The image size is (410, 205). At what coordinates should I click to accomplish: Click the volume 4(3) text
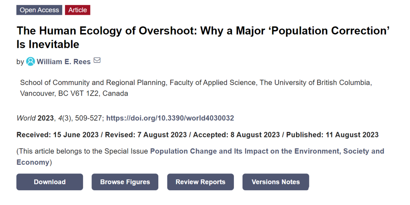(65, 118)
